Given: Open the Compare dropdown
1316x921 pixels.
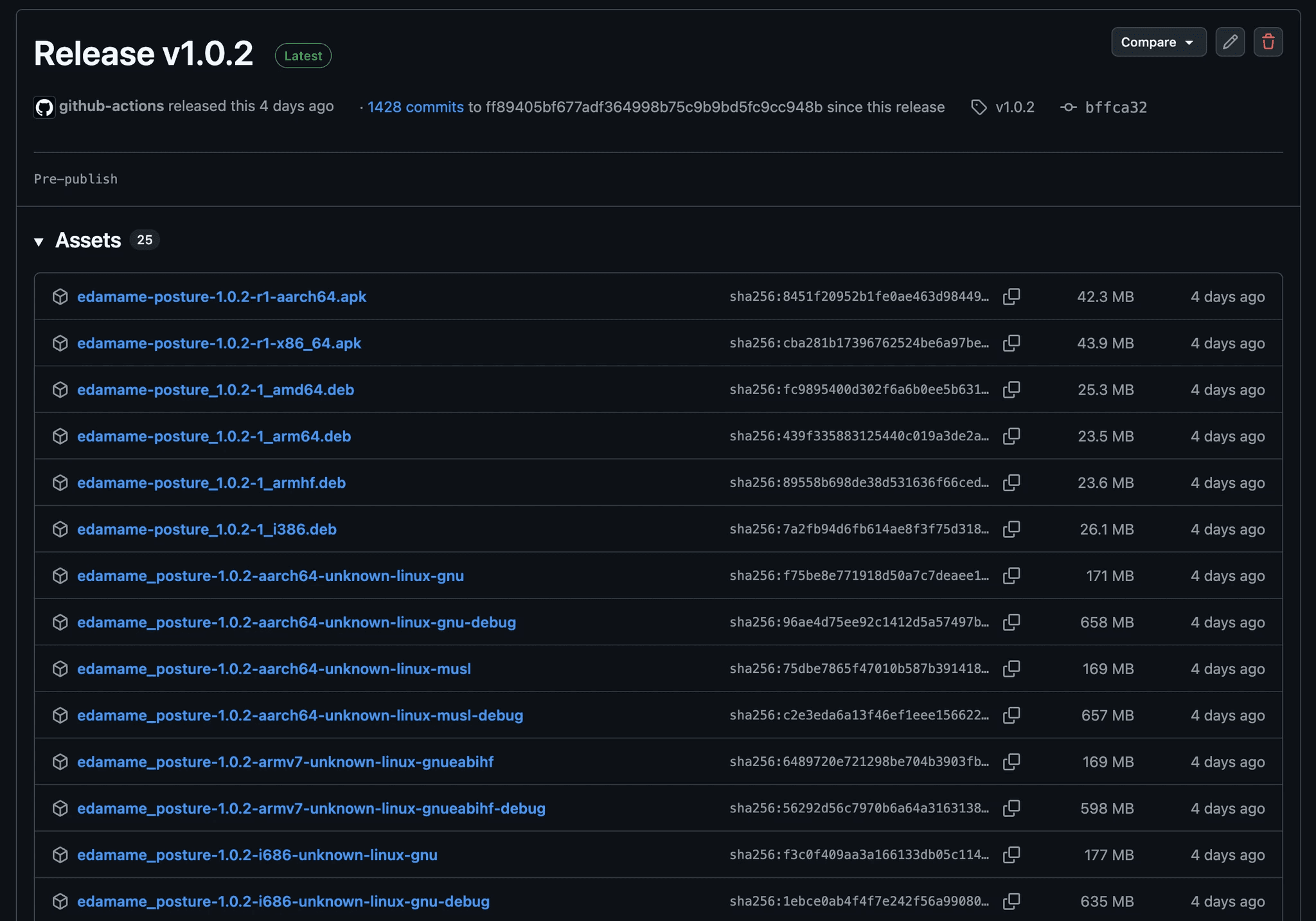Looking at the screenshot, I should (x=1158, y=42).
